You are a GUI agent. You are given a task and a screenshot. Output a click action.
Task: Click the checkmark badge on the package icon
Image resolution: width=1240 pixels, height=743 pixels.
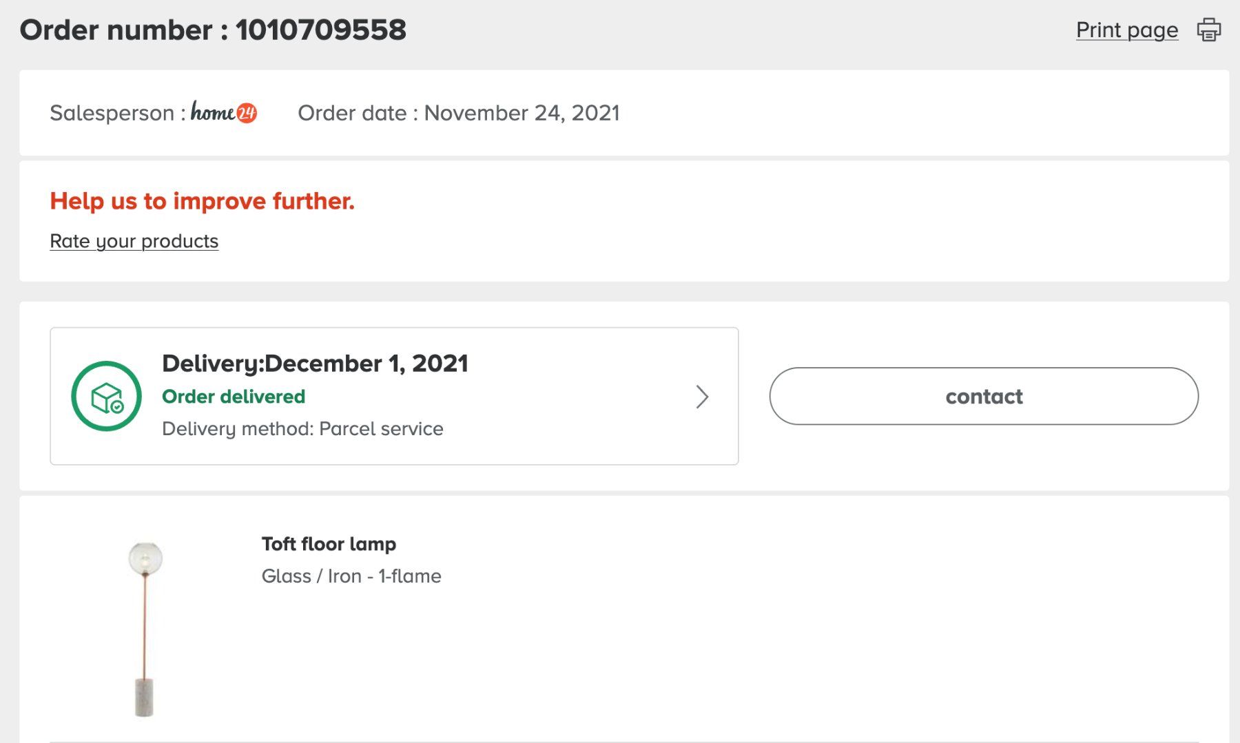(x=117, y=407)
